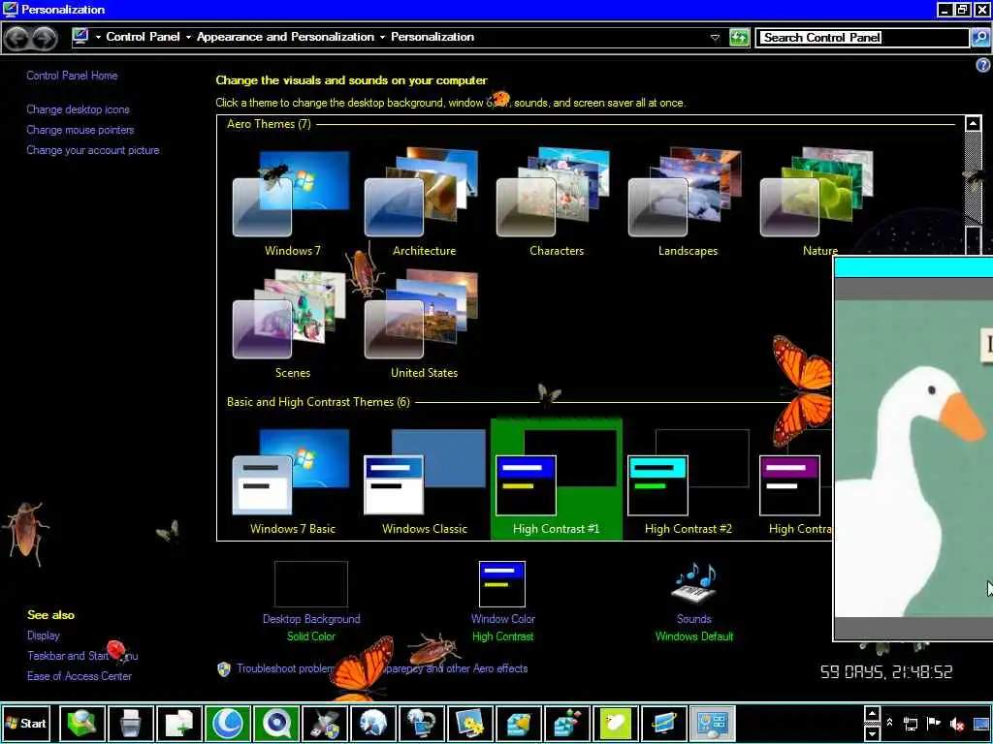Open the address bar history dropdown
The height and width of the screenshot is (744, 993).
point(715,38)
